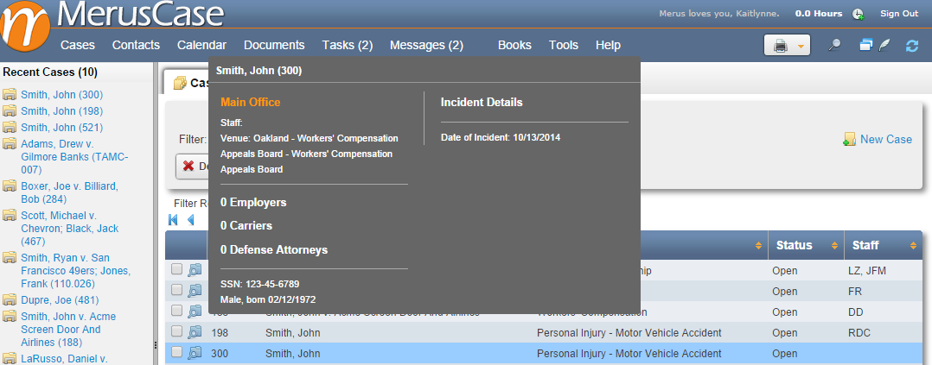Viewport: 932px width, 365px height.
Task: Open the Contacts menu
Action: 136,45
